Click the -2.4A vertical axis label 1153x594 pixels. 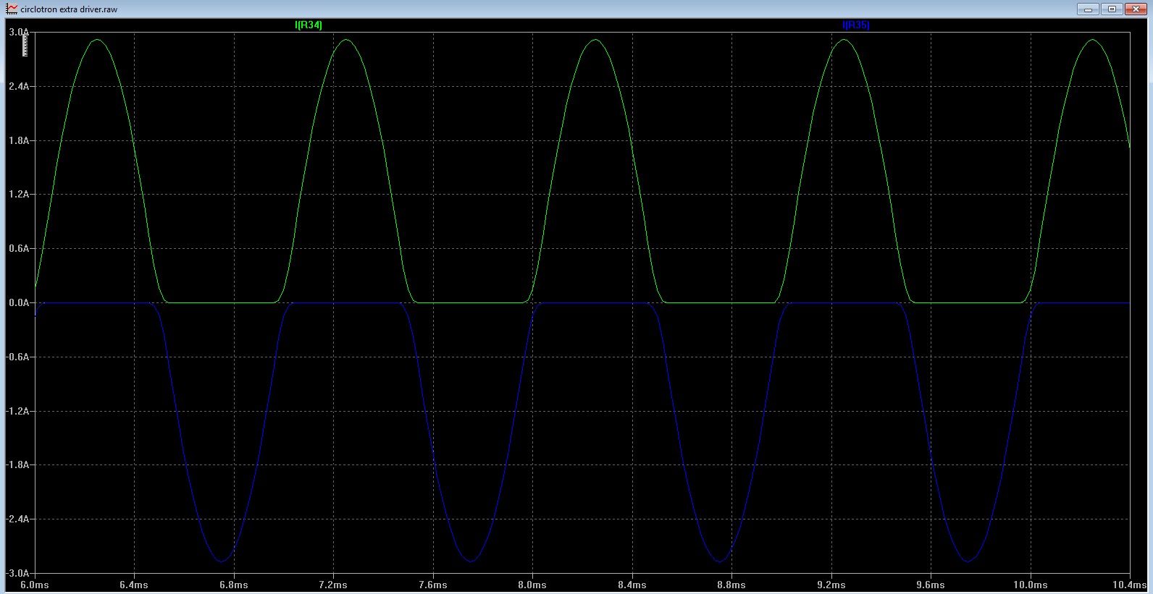coord(17,519)
